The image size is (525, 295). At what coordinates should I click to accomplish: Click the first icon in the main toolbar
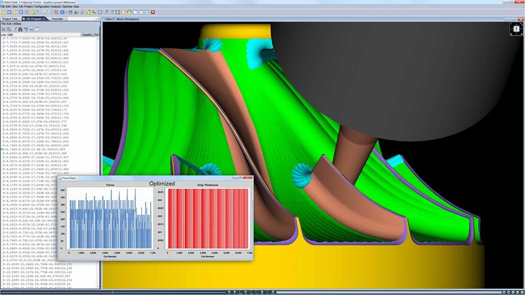coord(3,12)
